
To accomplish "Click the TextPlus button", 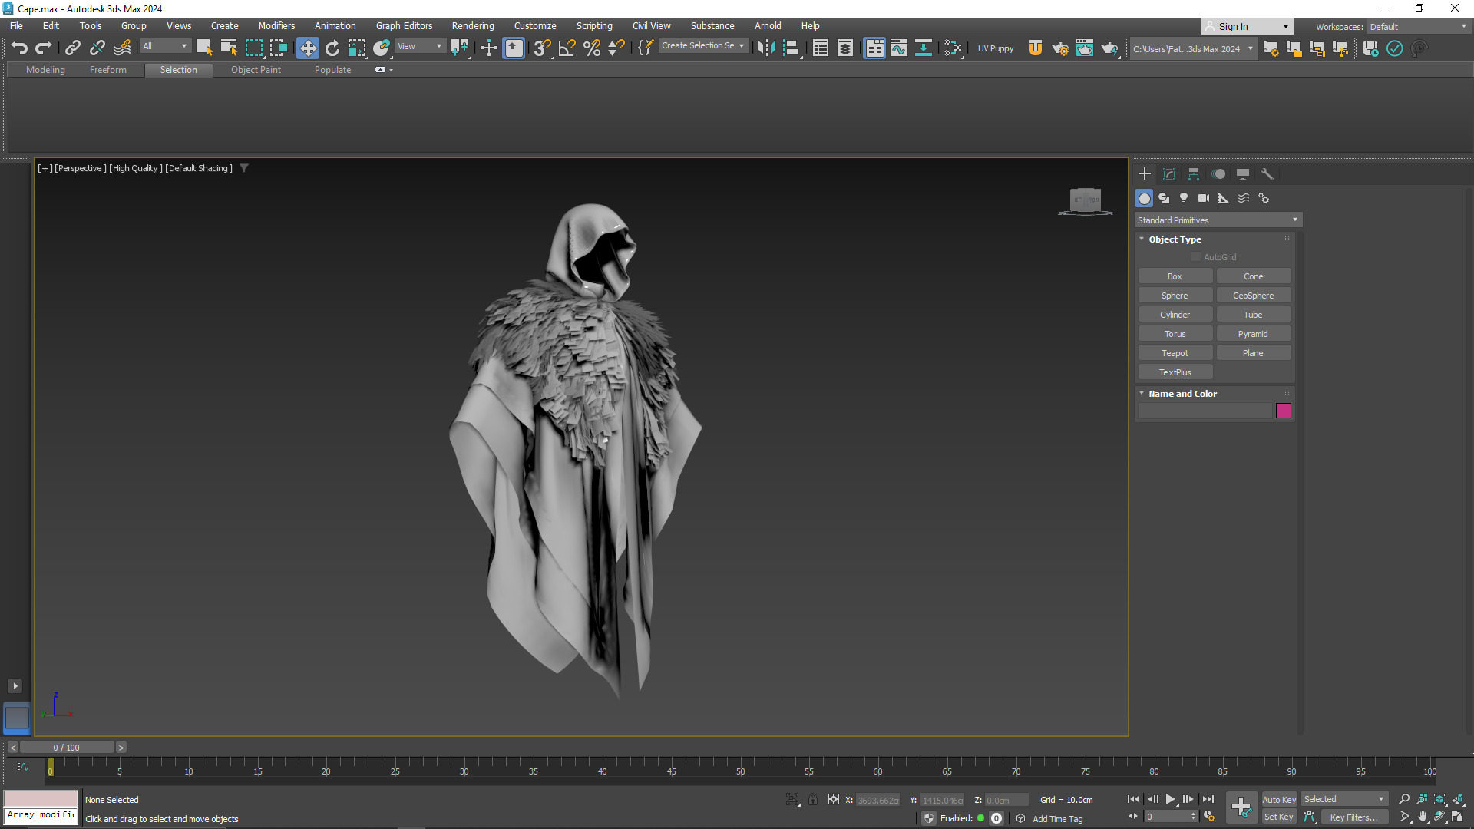I will coord(1175,372).
